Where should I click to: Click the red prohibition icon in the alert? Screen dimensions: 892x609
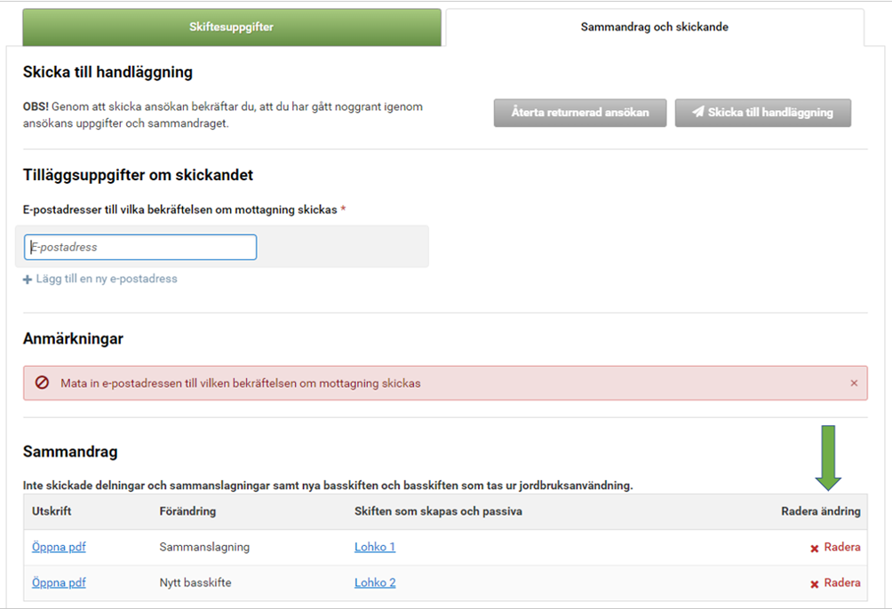(x=42, y=384)
